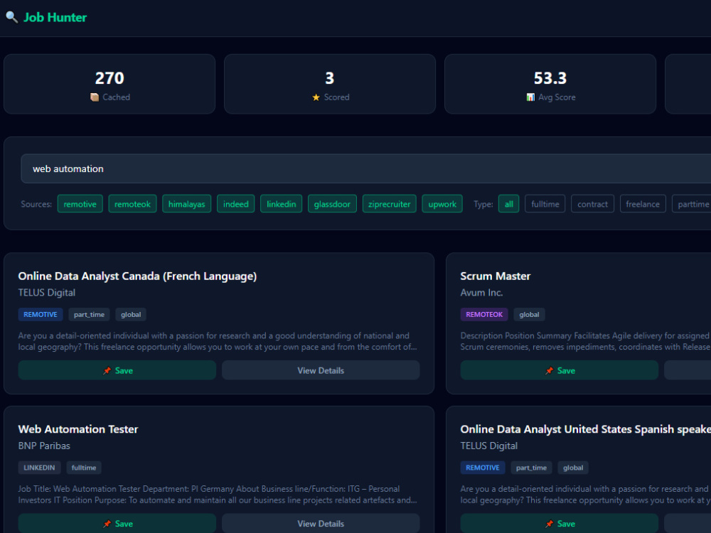Click pin icon on Scrum Master Save button
Screen dimensions: 711x533
pos(549,370)
